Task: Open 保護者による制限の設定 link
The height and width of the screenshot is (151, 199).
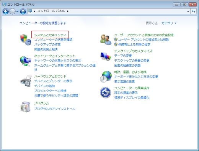Action: (x=134, y=44)
